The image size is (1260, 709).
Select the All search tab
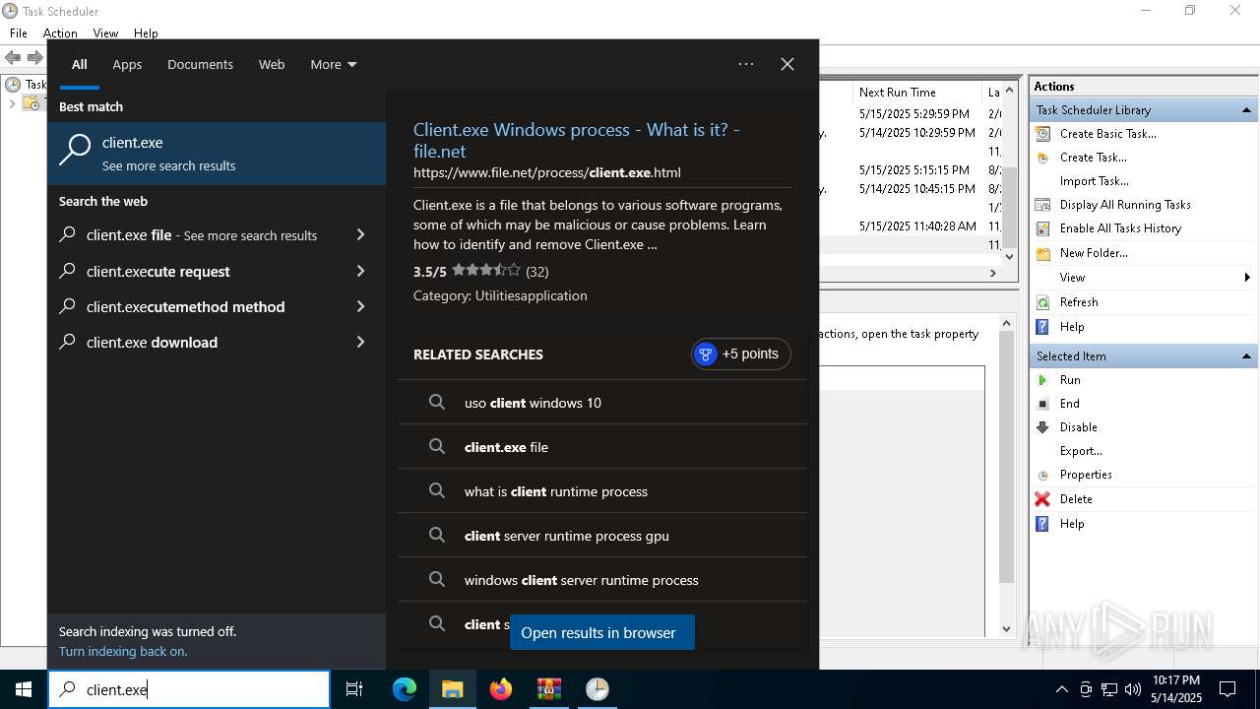tap(80, 64)
